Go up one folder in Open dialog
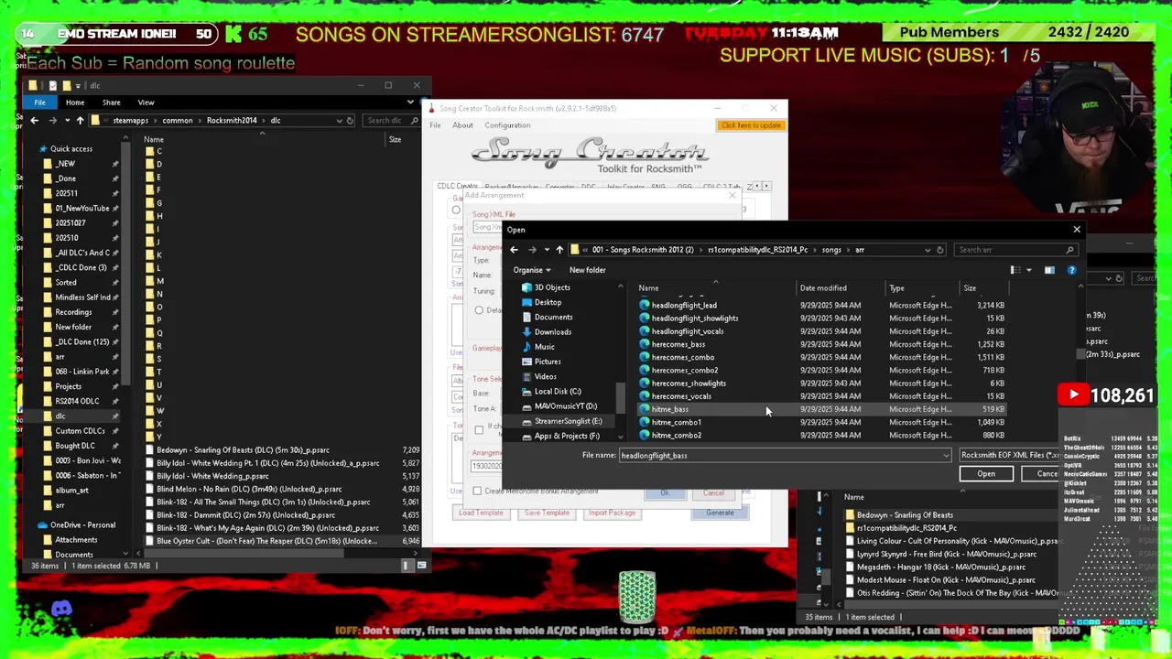 (x=559, y=250)
